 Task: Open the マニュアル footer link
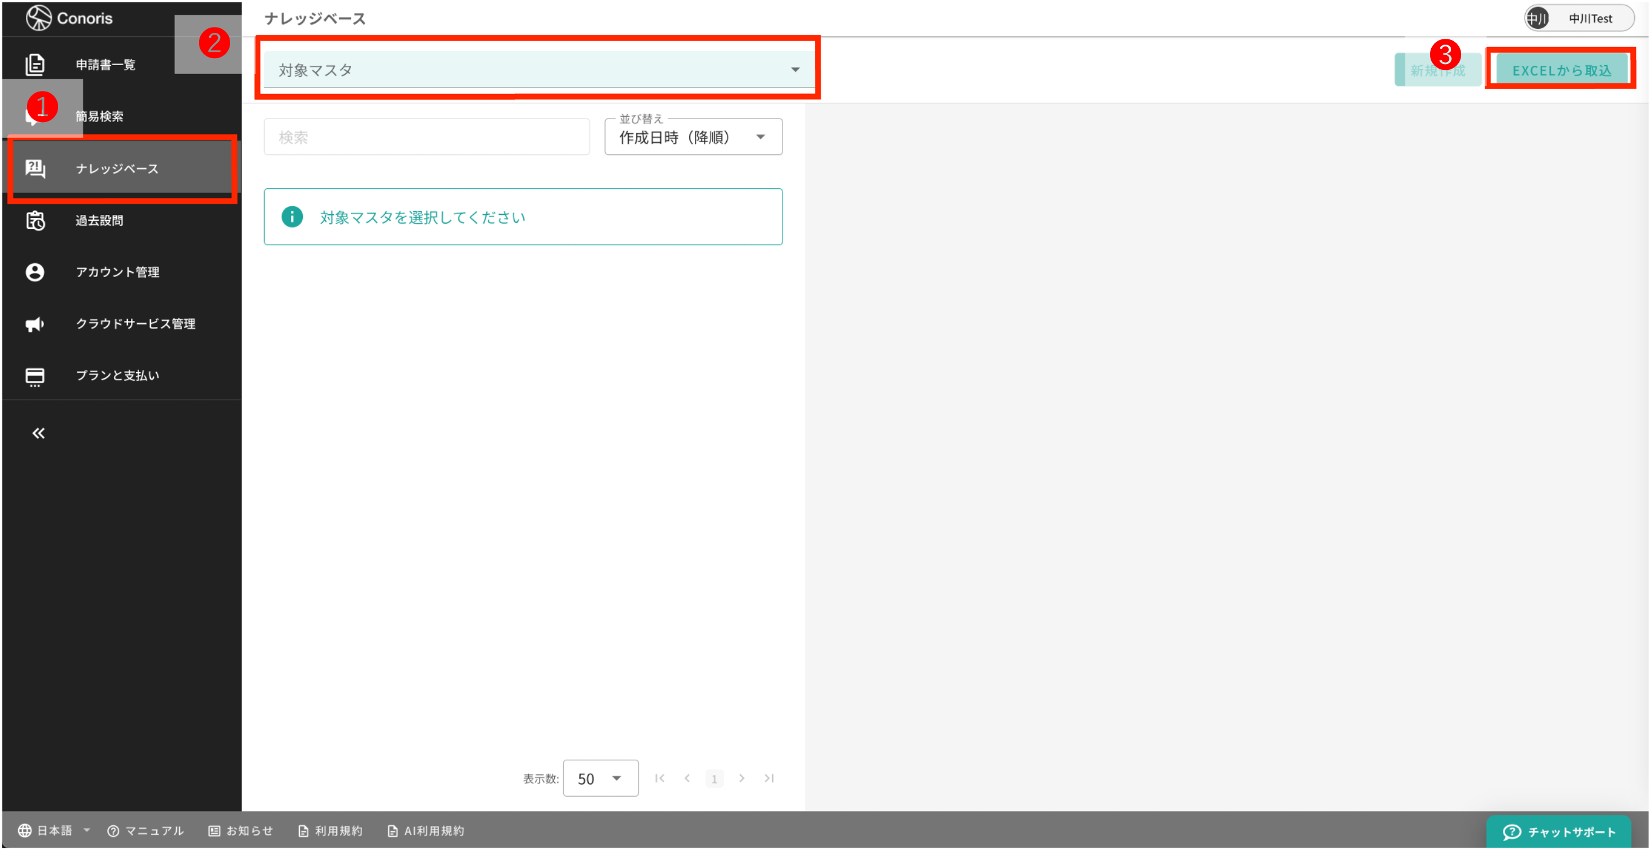coord(146,831)
